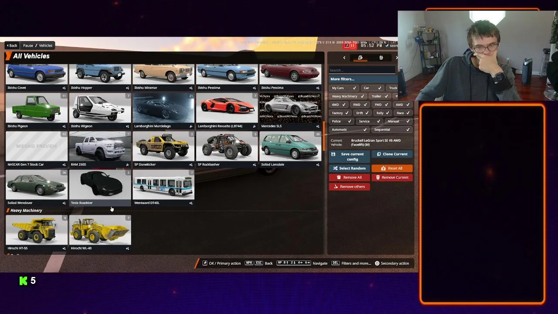
Task: Select the Tesla Roadster thumbnail
Action: click(x=100, y=184)
